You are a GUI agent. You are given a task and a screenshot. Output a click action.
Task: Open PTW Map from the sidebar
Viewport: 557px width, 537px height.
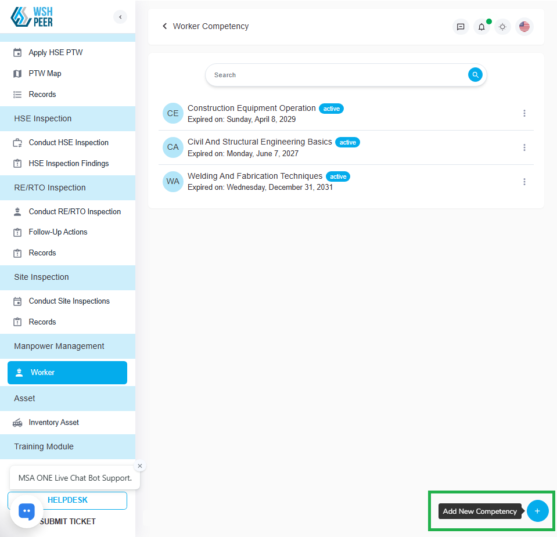45,74
